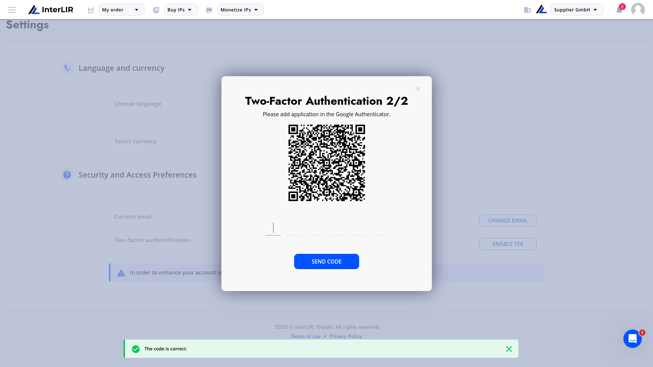Expand the Buy IPs dropdown

click(181, 10)
